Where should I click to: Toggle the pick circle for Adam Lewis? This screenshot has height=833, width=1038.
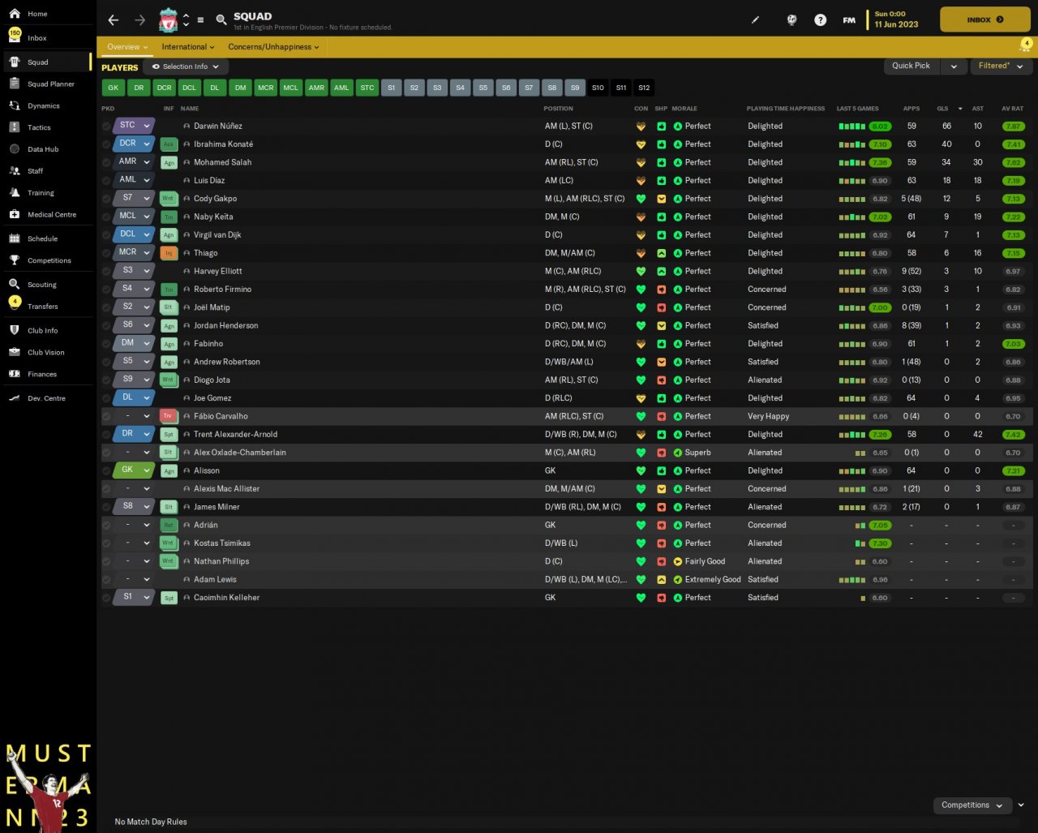pyautogui.click(x=106, y=579)
